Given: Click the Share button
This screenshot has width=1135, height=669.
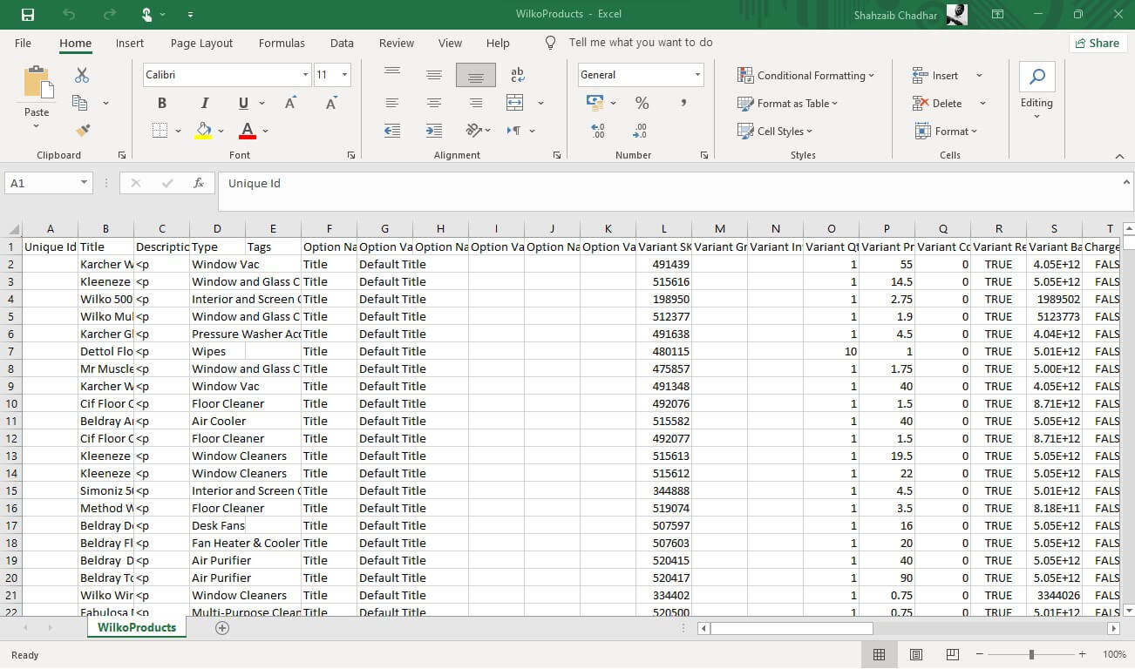Looking at the screenshot, I should click(x=1097, y=43).
